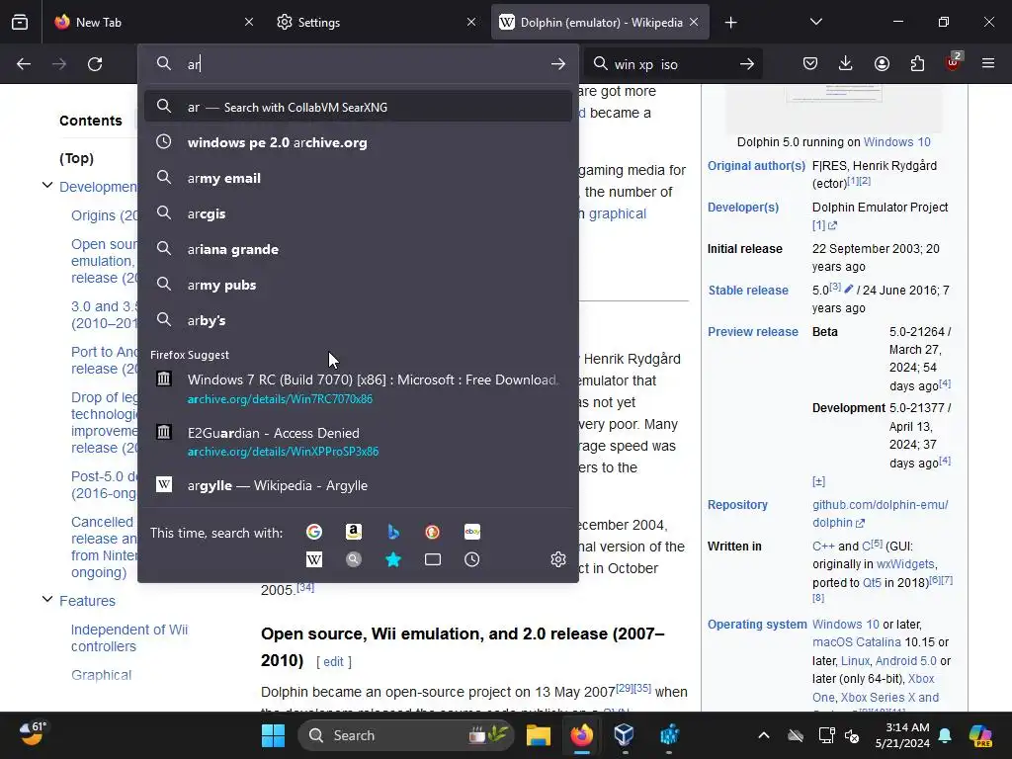Select the 'arcgis' suggestion
Image resolution: width=1012 pixels, height=759 pixels.
358,213
